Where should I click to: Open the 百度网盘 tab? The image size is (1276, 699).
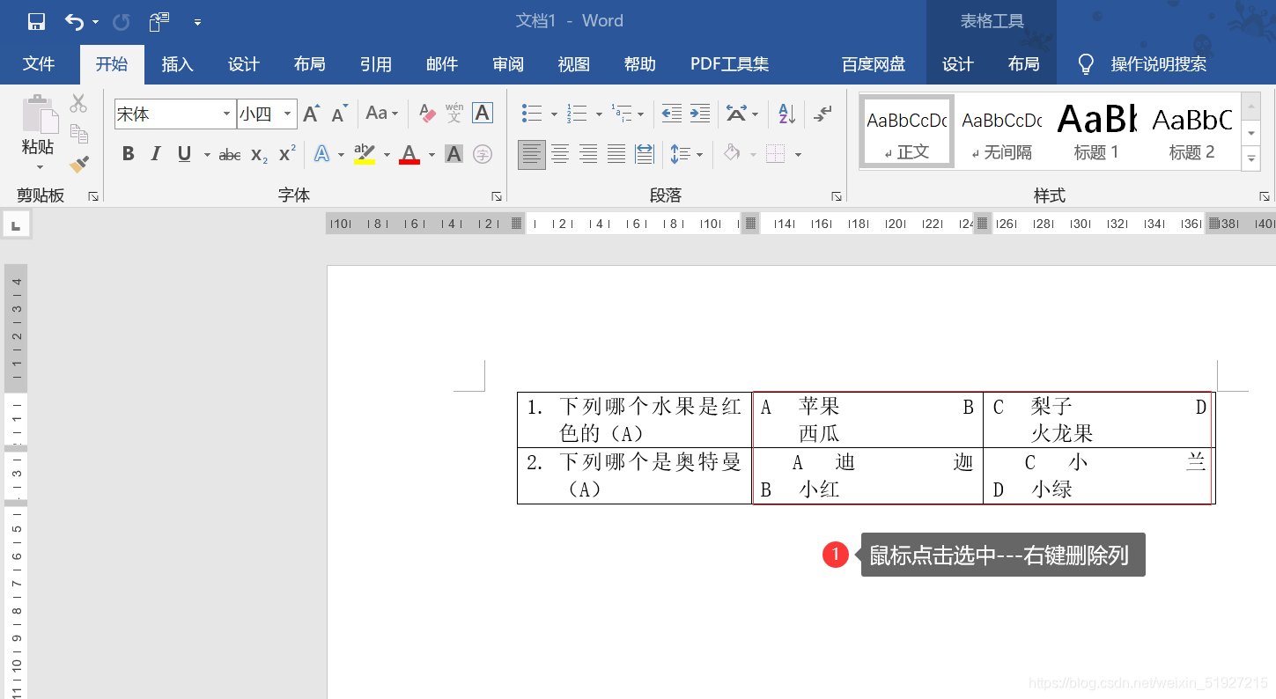click(874, 64)
